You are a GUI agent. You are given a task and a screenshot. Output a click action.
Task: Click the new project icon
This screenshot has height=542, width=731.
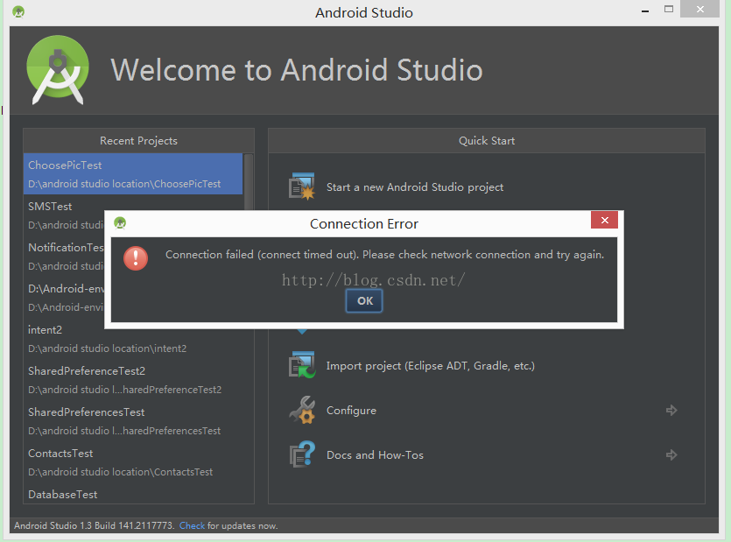[302, 187]
